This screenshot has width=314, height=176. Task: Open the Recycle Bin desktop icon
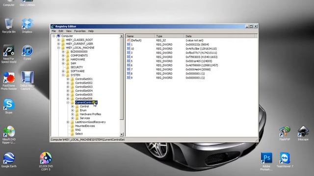[9, 25]
